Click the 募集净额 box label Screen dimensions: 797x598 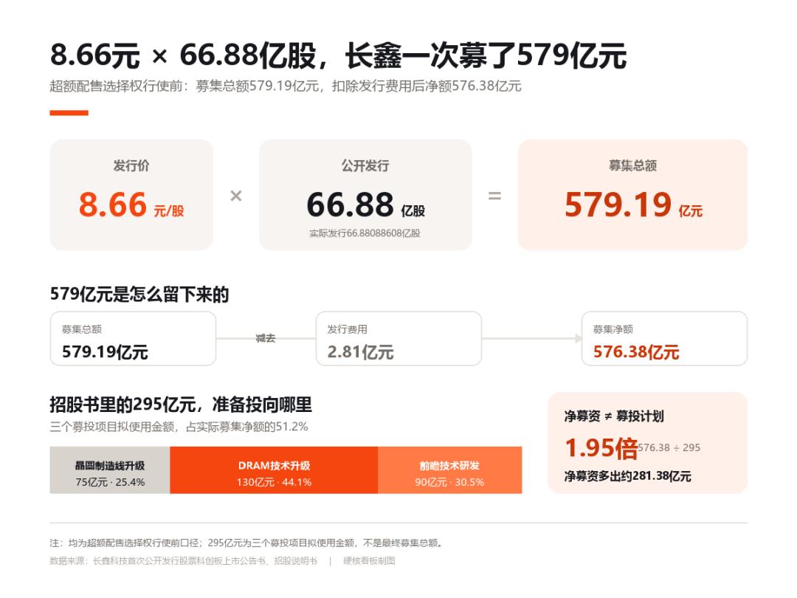(613, 329)
